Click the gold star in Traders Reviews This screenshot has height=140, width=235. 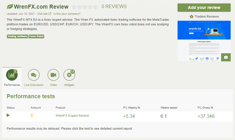[x=191, y=16]
